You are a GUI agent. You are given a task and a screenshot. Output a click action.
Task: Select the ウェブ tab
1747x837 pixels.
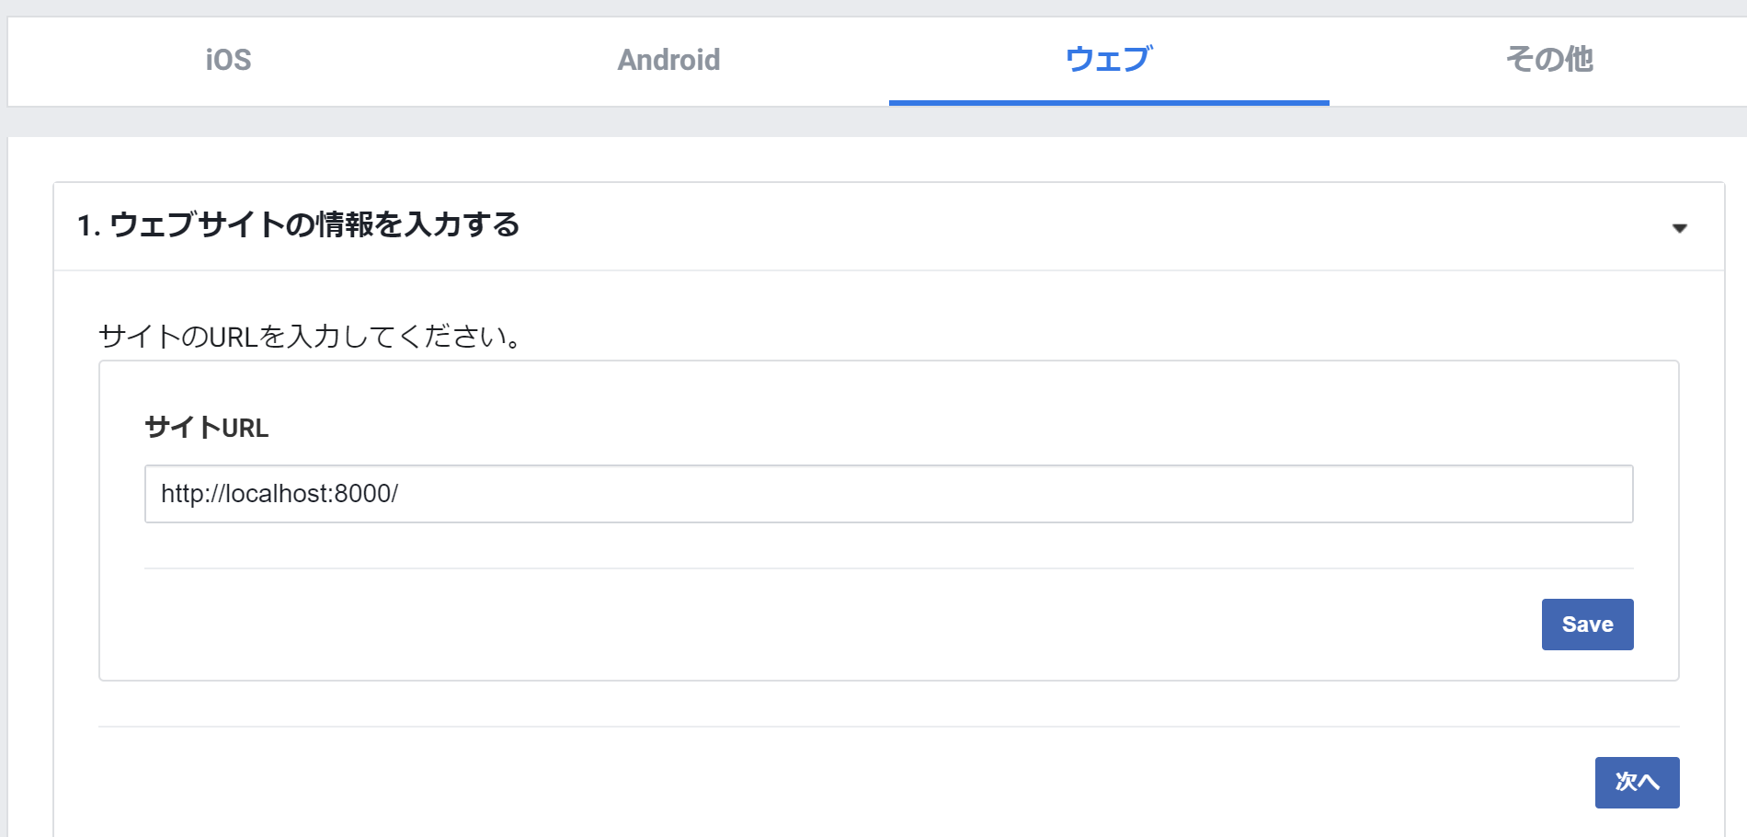click(1108, 60)
